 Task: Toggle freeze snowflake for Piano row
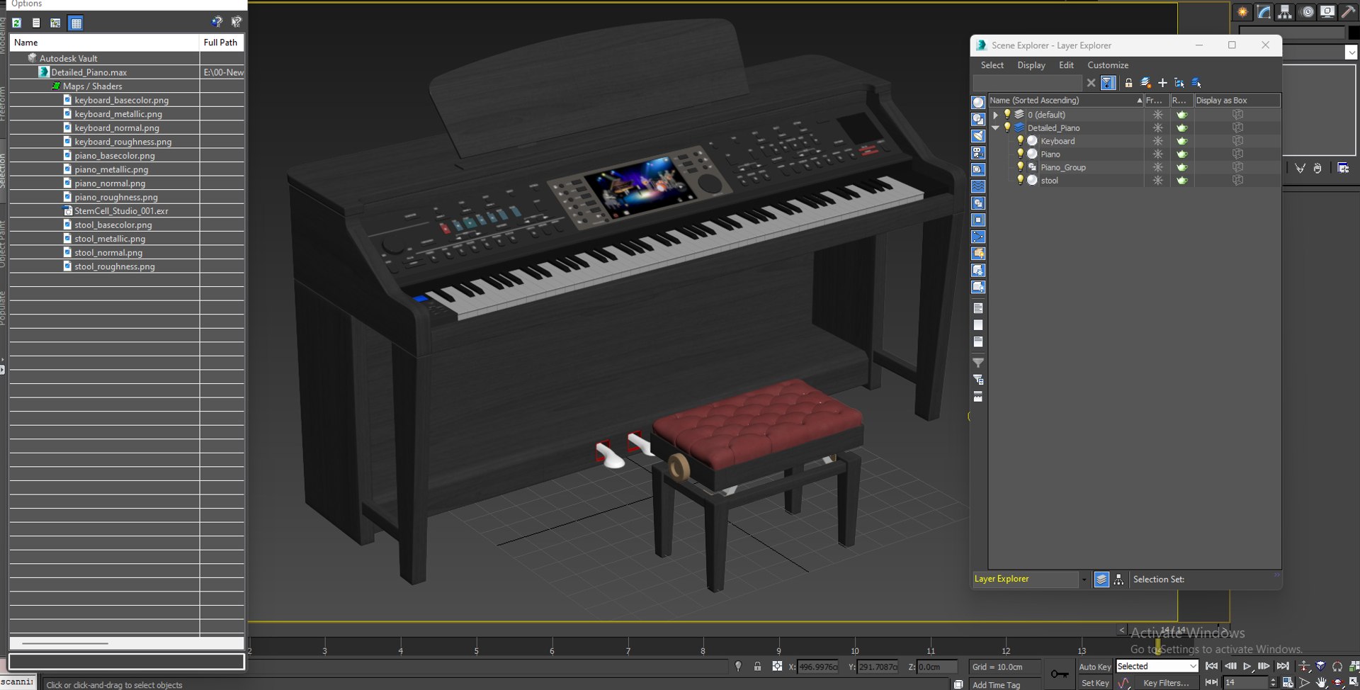(1157, 154)
